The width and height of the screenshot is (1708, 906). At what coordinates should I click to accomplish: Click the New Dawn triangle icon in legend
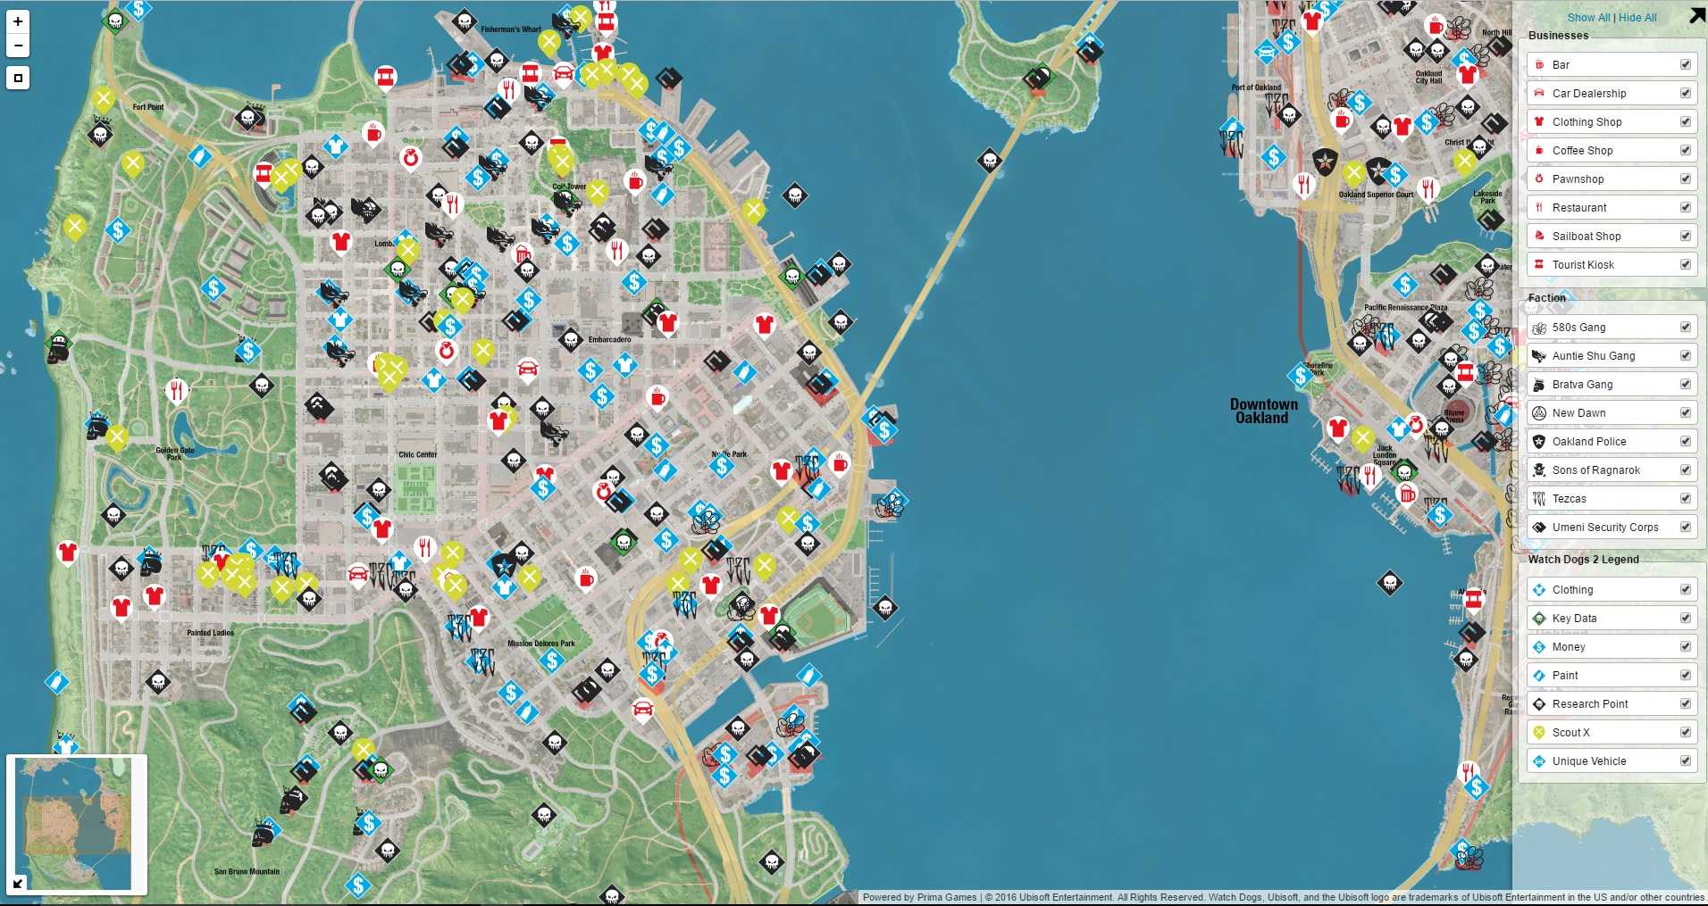[x=1539, y=413]
